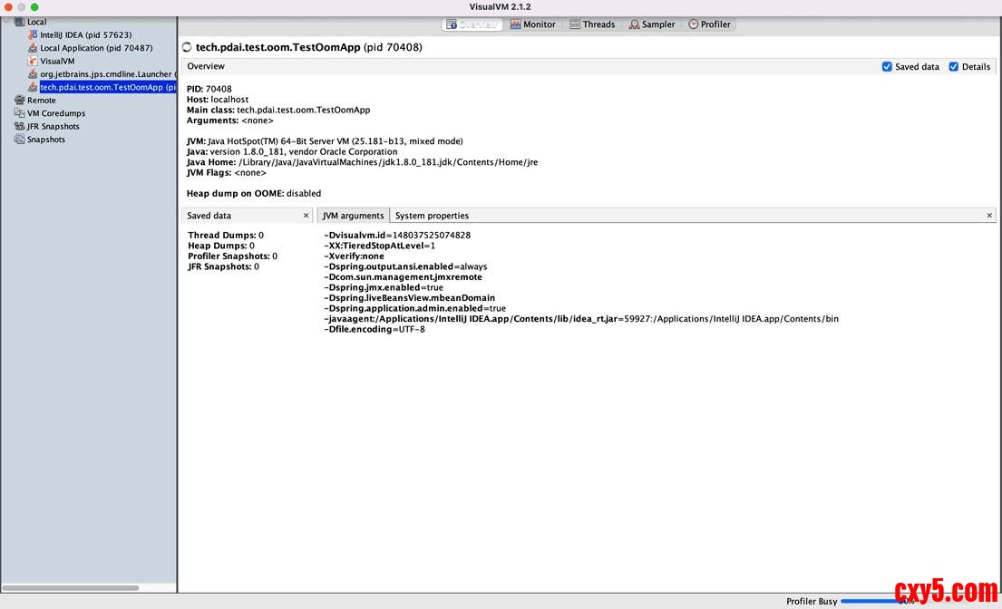Click the 'Thread Dumps: 0' entry
1002x609 pixels.
click(x=226, y=235)
